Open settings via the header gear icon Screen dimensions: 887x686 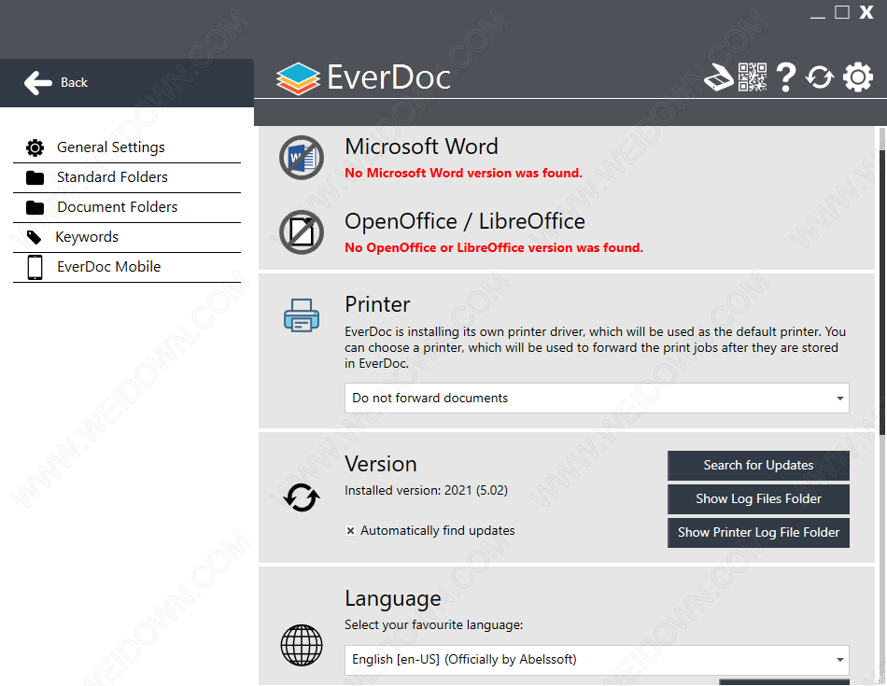click(x=858, y=77)
